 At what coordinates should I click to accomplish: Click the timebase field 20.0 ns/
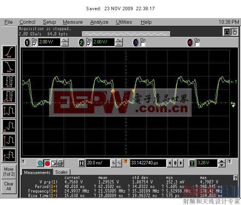point(98,163)
